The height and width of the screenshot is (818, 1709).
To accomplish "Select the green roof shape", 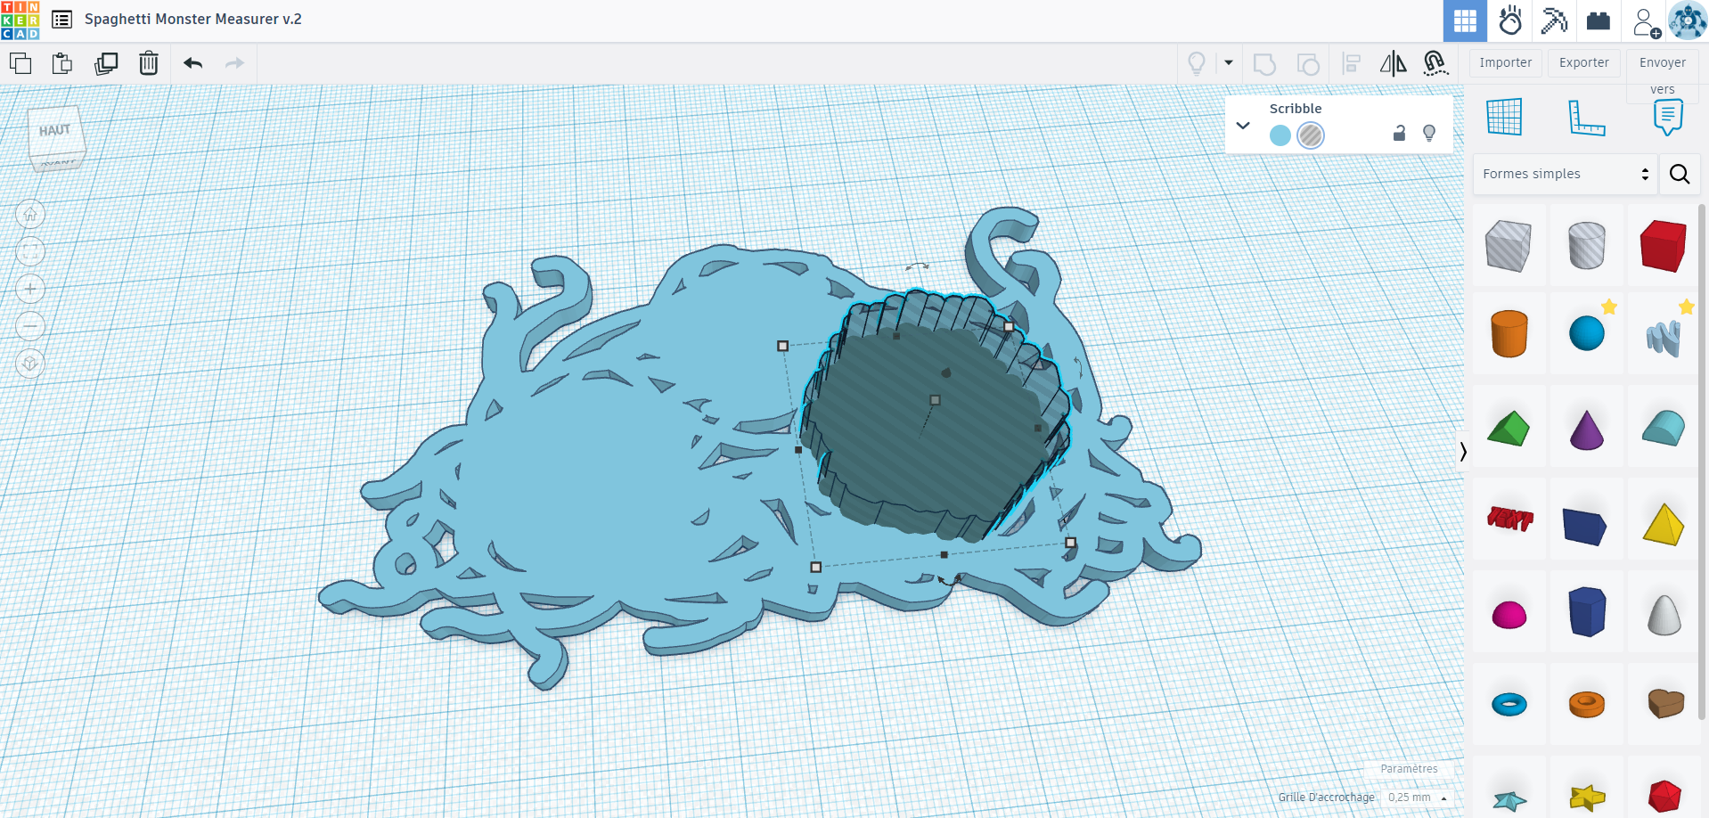I will (x=1509, y=428).
